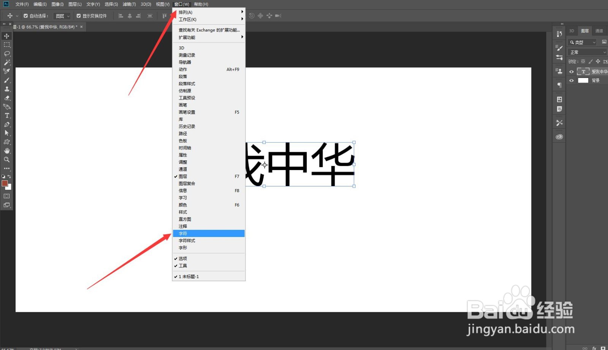The width and height of the screenshot is (608, 350).
Task: Toggle the checked 工具 menu entry
Action: pos(209,266)
